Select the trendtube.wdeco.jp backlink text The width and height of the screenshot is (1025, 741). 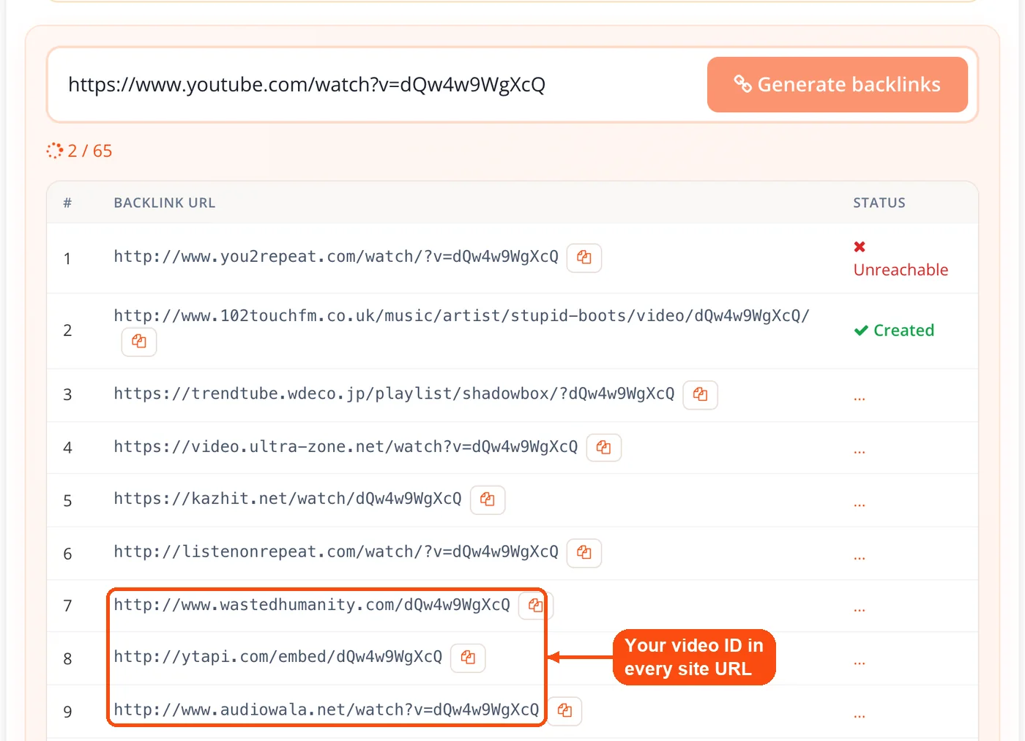tap(394, 394)
